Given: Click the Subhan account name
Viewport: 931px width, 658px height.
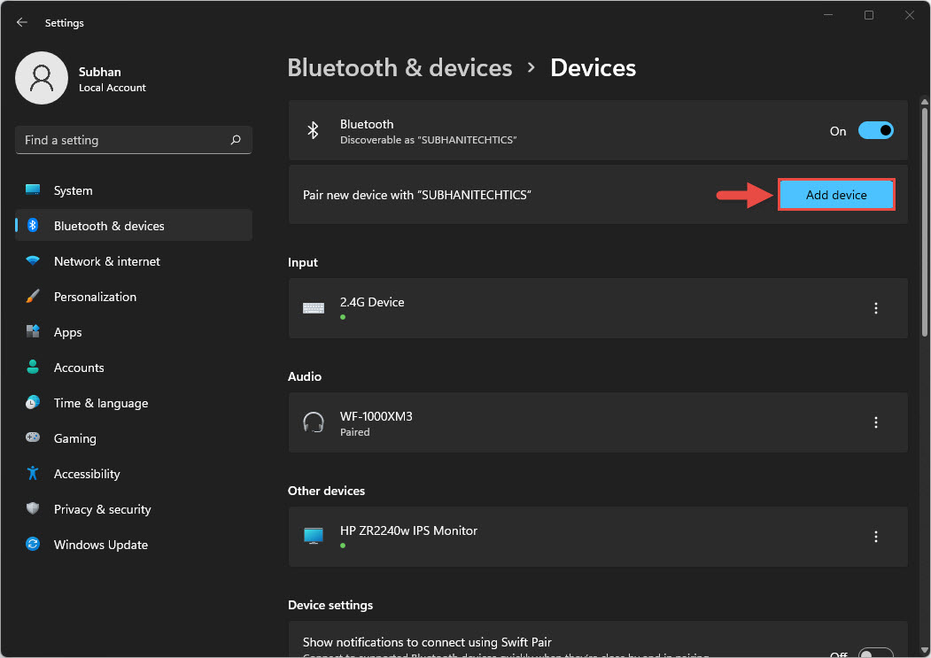Looking at the screenshot, I should pos(100,72).
